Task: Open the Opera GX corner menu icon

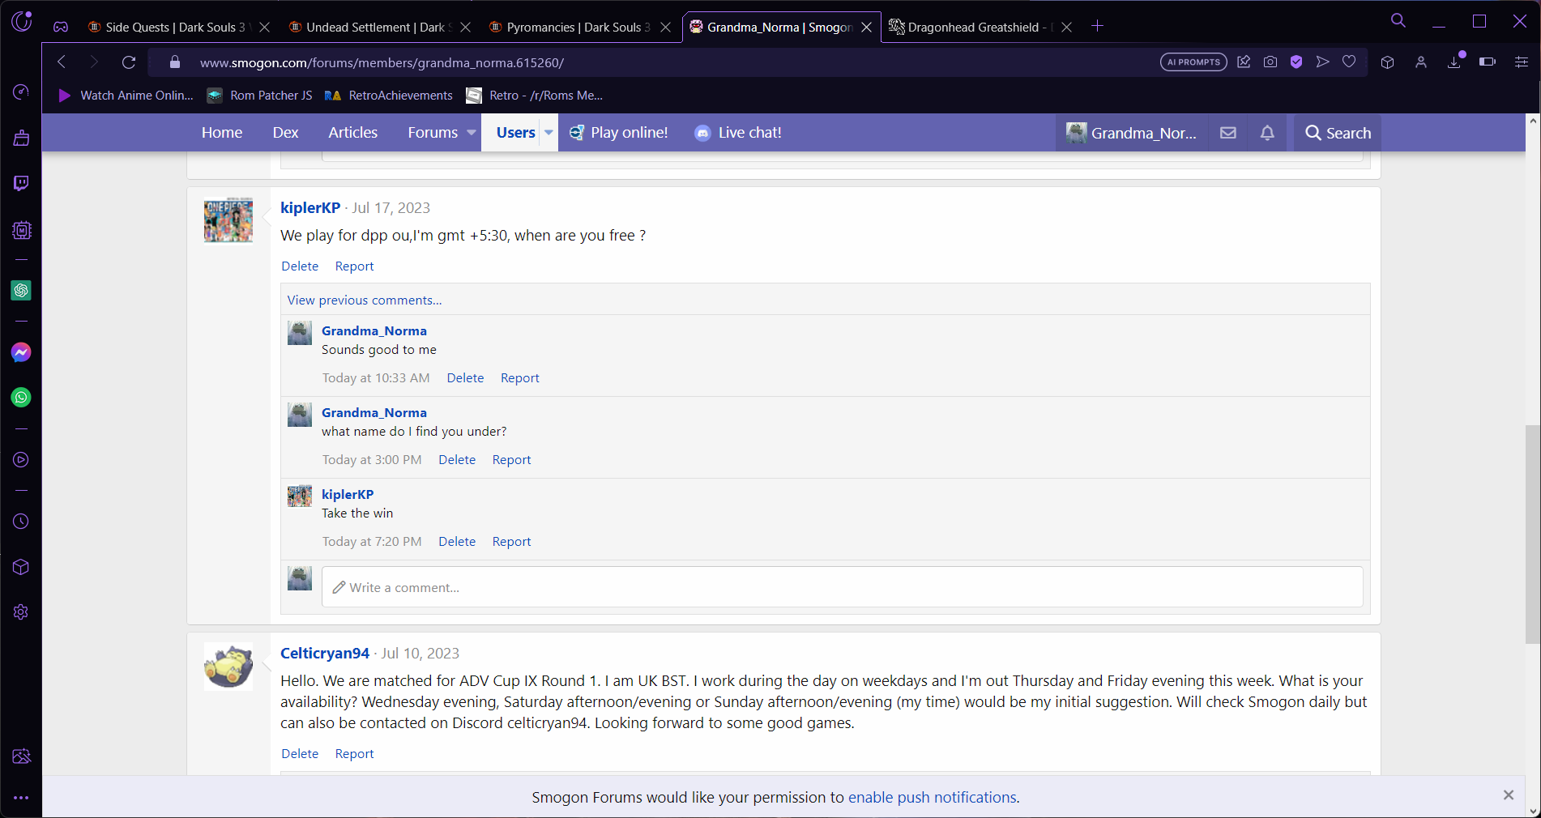Action: [x=22, y=21]
